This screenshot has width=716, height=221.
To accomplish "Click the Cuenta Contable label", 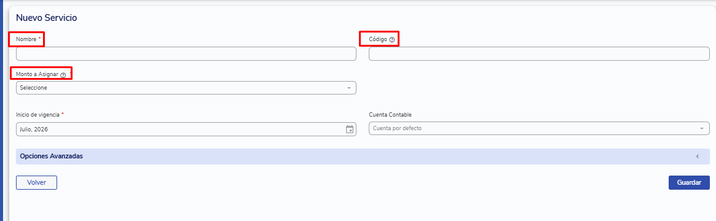I will [x=390, y=114].
